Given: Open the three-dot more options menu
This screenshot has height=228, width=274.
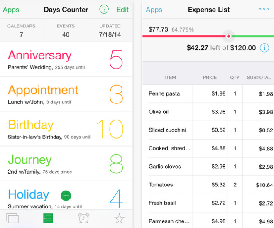Looking at the screenshot, I should click(263, 9).
